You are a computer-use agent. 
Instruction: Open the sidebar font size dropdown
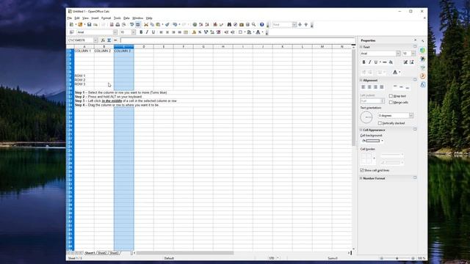coord(413,54)
